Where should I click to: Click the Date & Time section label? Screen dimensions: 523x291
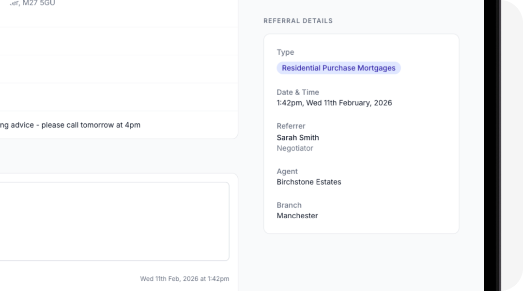pyautogui.click(x=298, y=92)
